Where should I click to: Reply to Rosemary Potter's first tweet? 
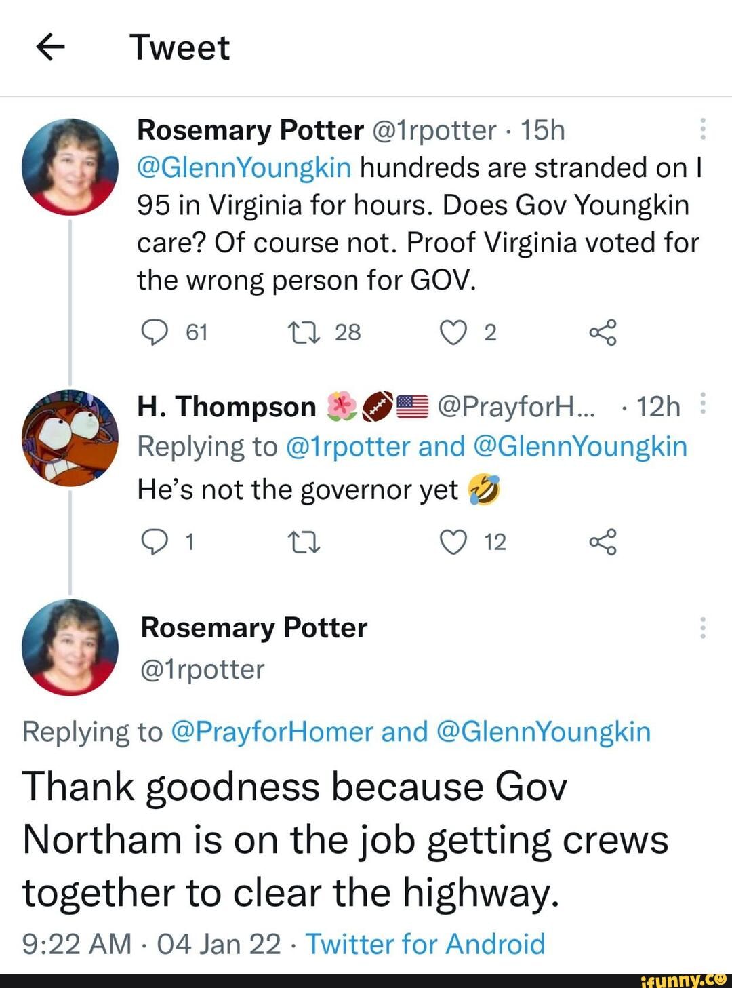[155, 332]
